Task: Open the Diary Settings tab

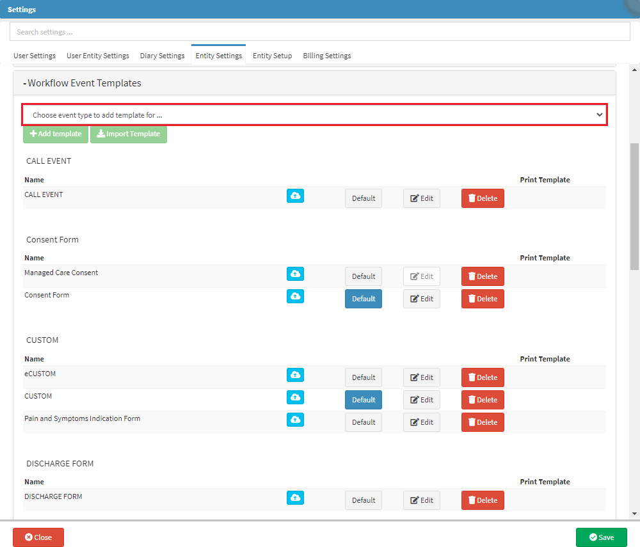Action: tap(162, 56)
